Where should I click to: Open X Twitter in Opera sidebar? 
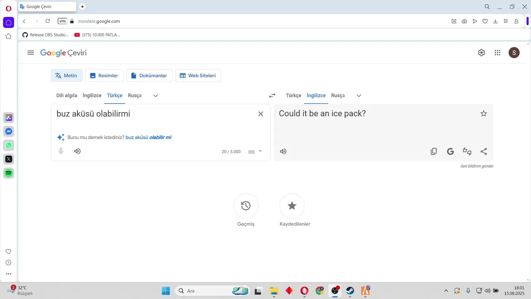point(8,159)
